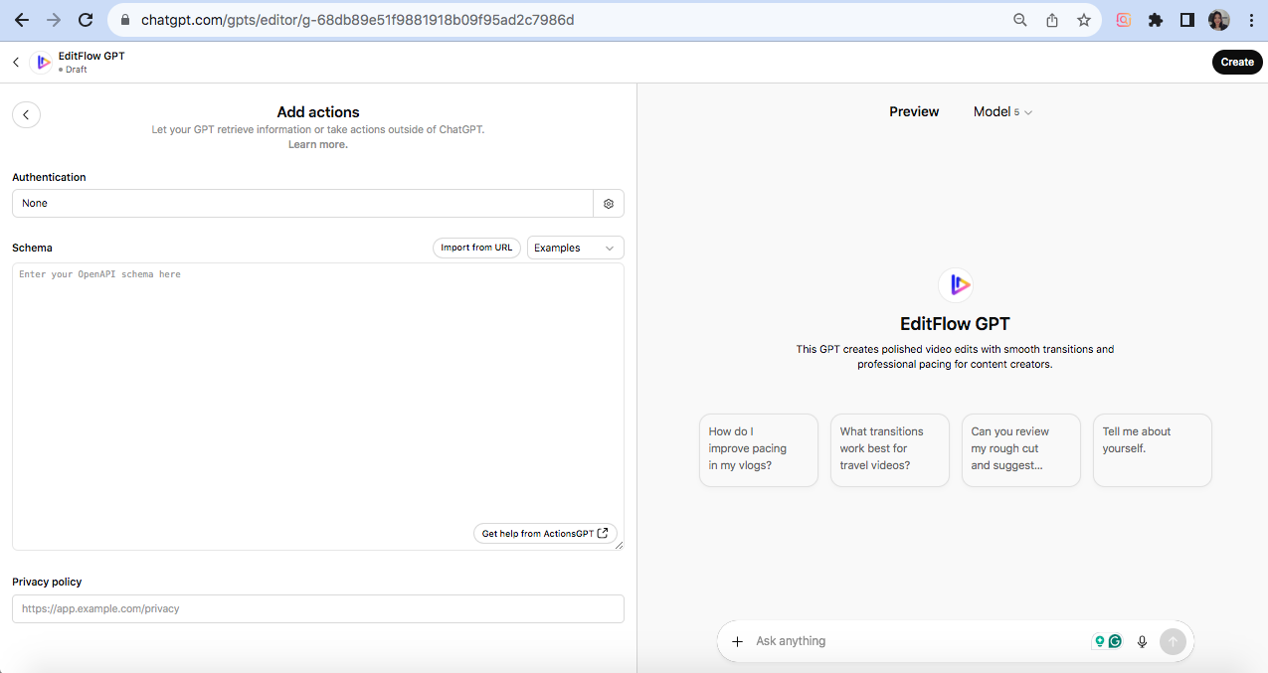
Task: Expand the Model selector dropdown
Action: [1002, 112]
